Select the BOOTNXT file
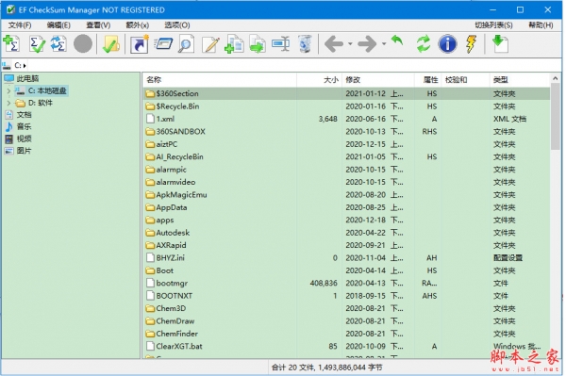 (x=346, y=296)
